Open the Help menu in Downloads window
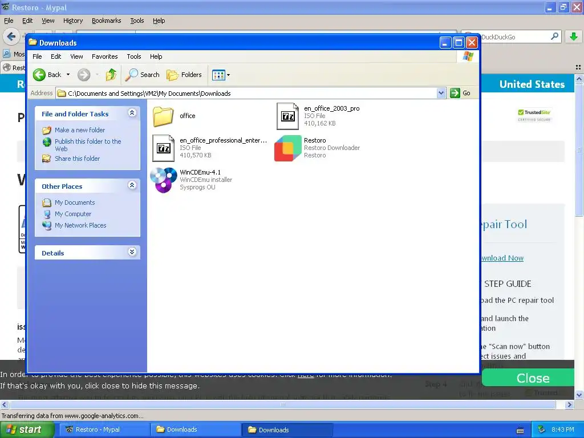The image size is (584, 438). click(156, 56)
